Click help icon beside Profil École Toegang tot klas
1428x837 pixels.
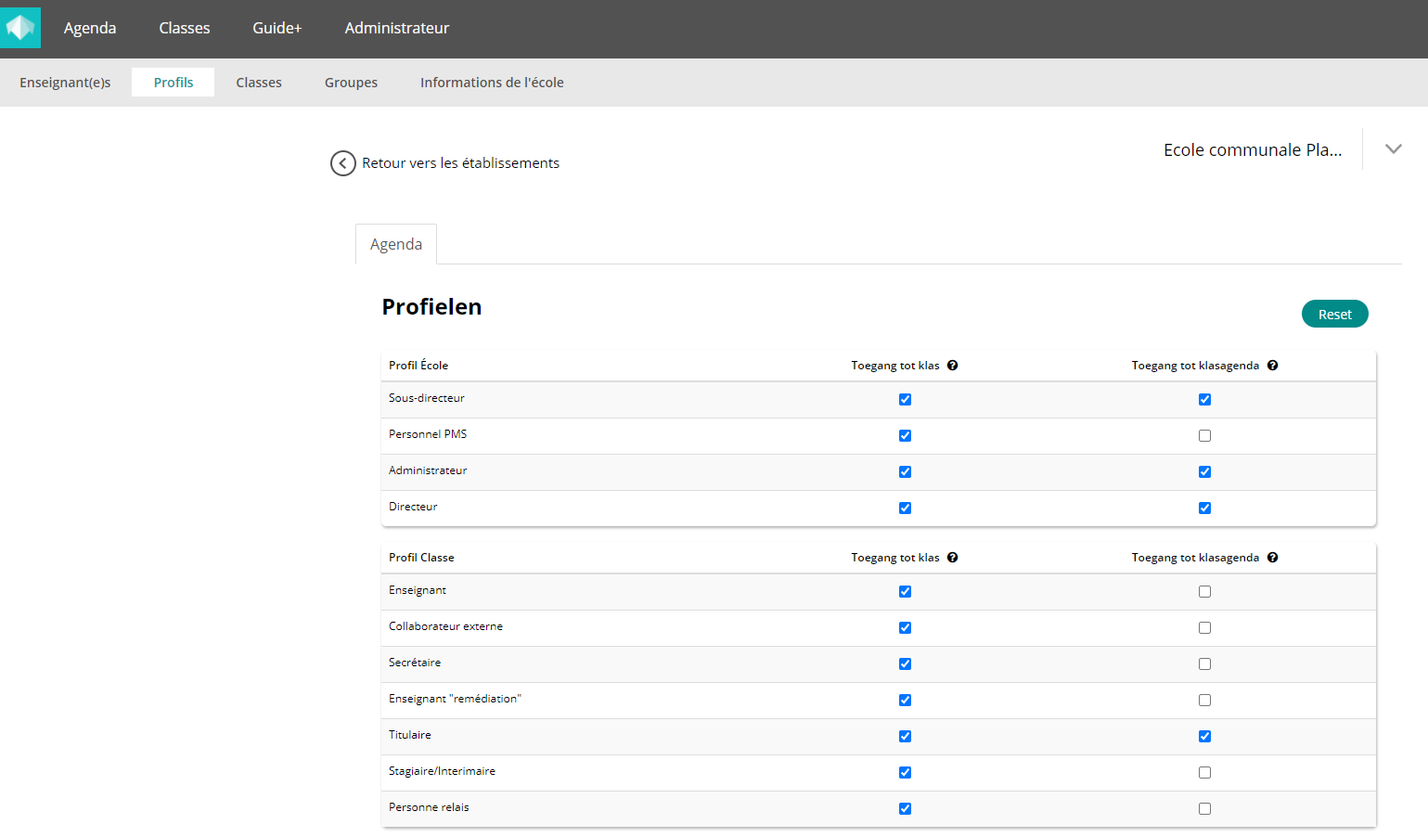click(952, 366)
